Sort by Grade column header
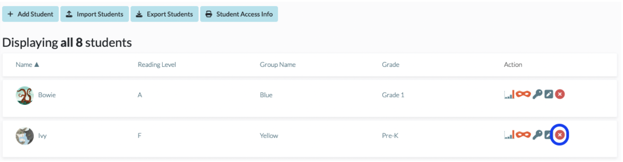623x162 pixels. click(390, 65)
